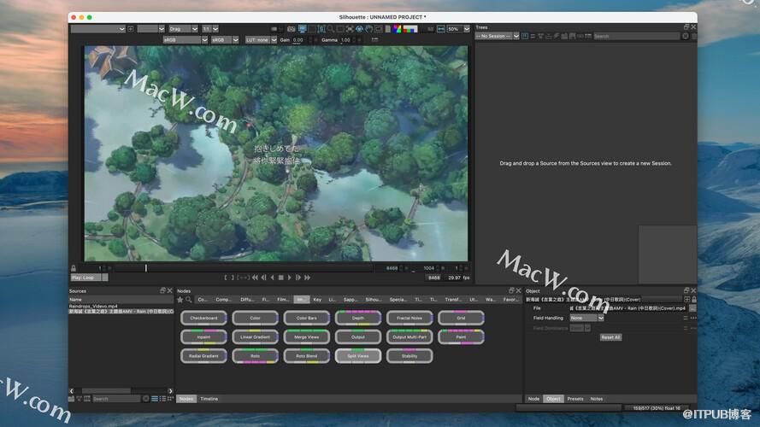Screen dimensions: 760x427
Task: Click the star favorites icon in Nodes panel
Action: pyautogui.click(x=180, y=300)
